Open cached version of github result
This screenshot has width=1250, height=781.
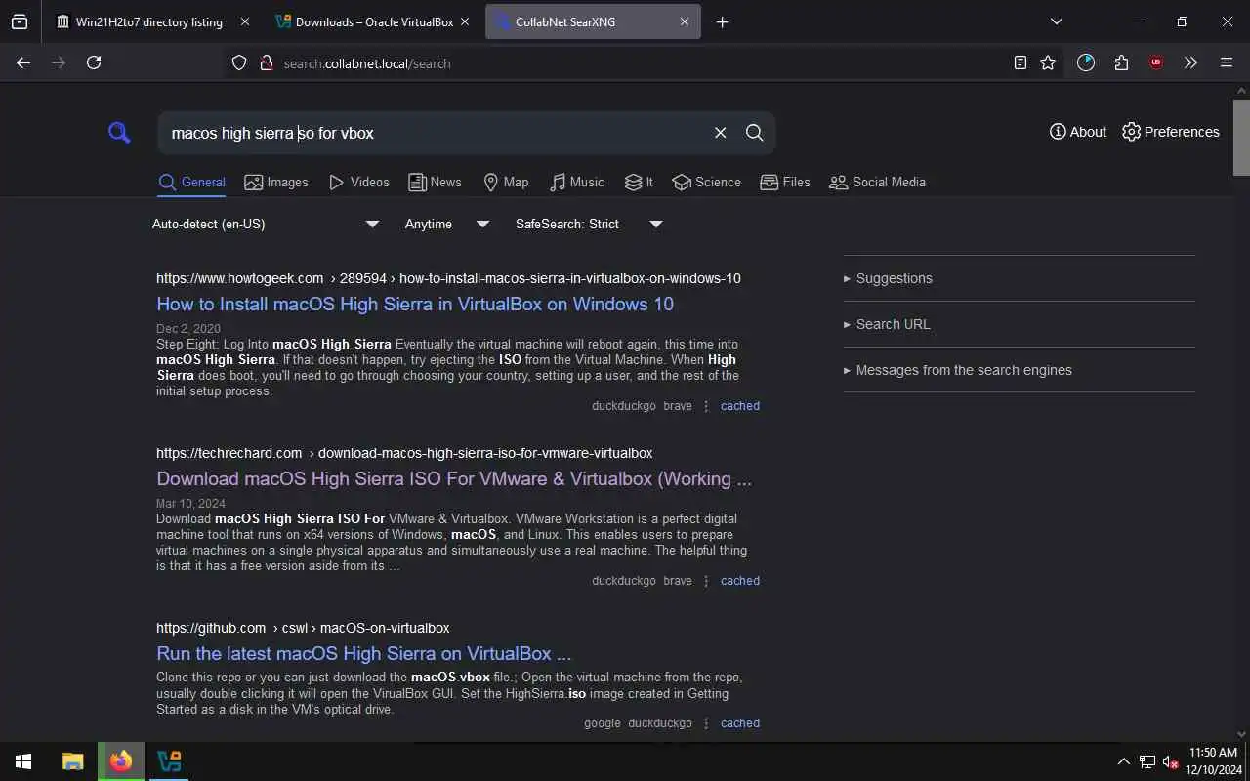click(x=740, y=723)
